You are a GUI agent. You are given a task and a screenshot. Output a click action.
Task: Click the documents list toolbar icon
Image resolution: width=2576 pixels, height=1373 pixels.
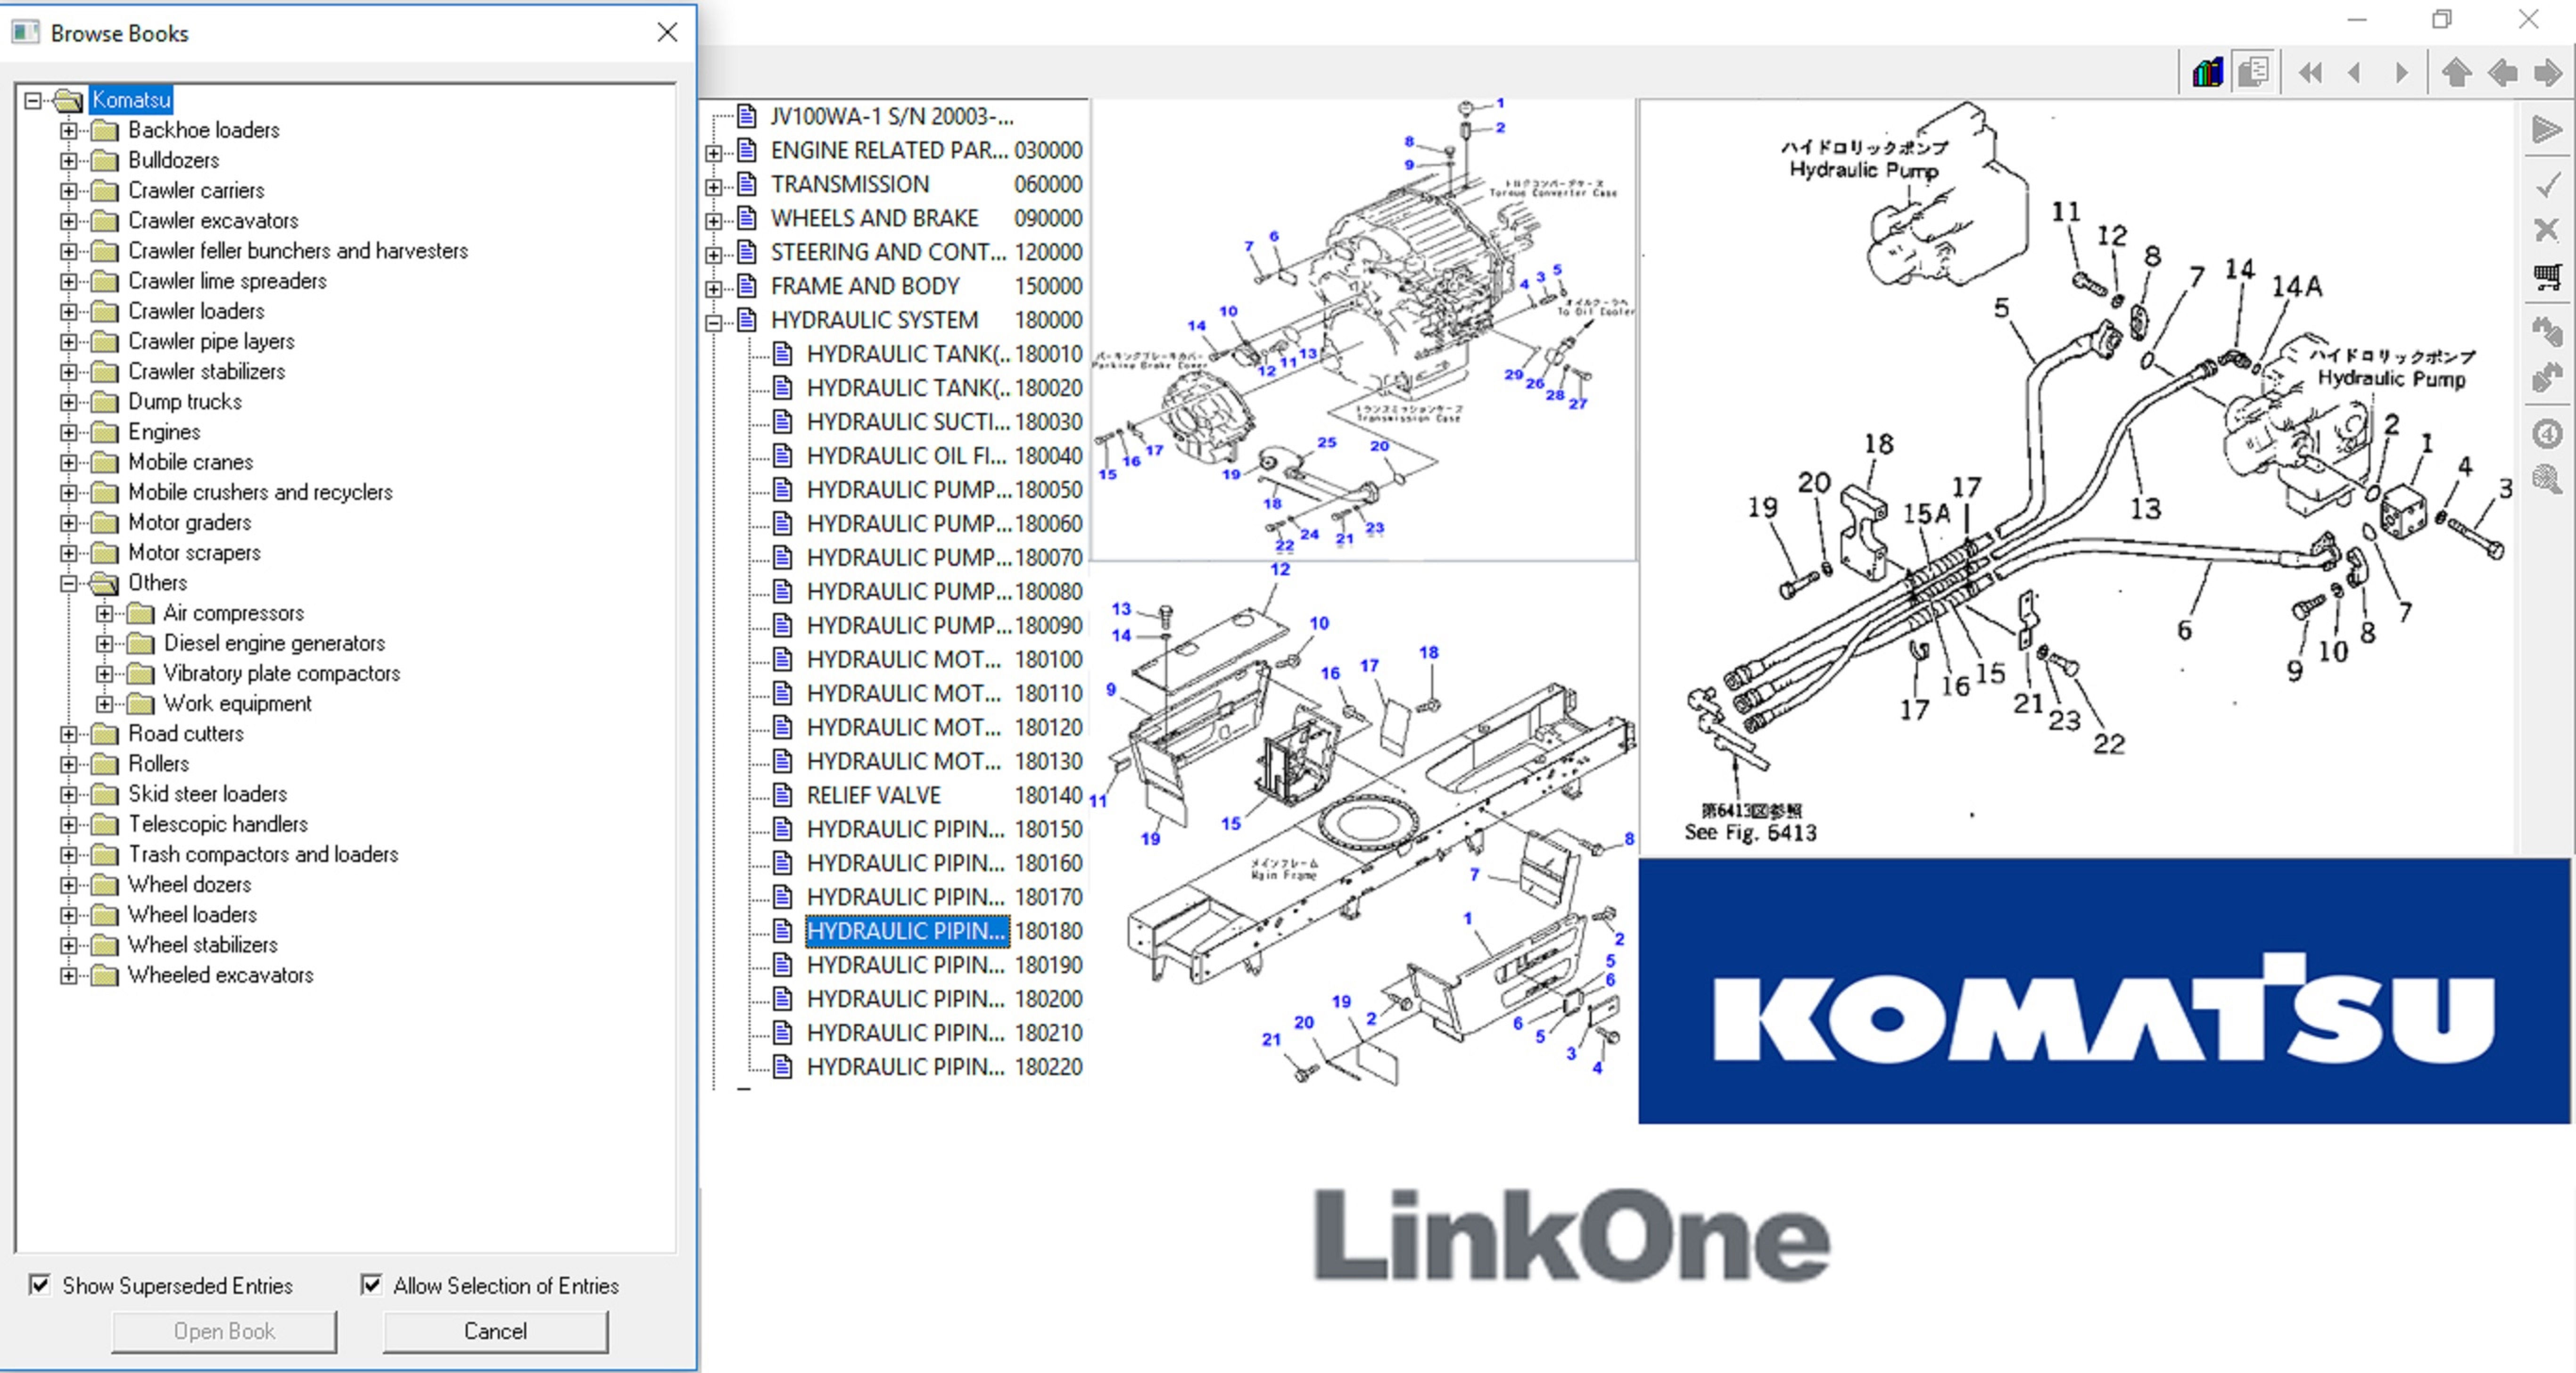2254,72
